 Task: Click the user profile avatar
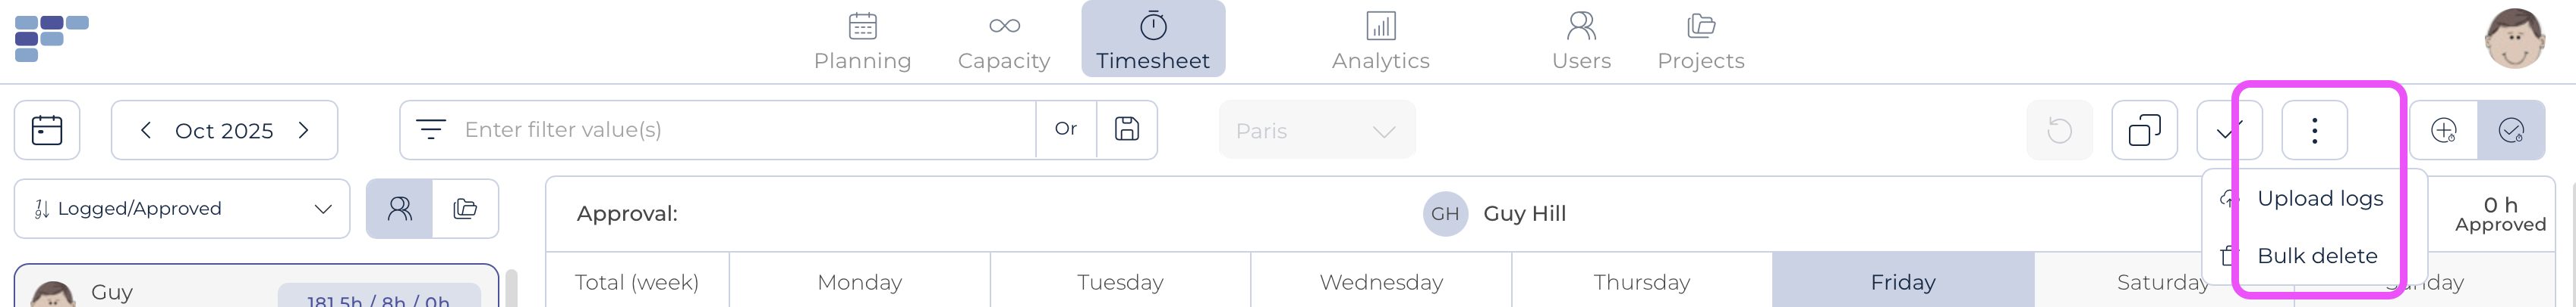pos(2514,38)
